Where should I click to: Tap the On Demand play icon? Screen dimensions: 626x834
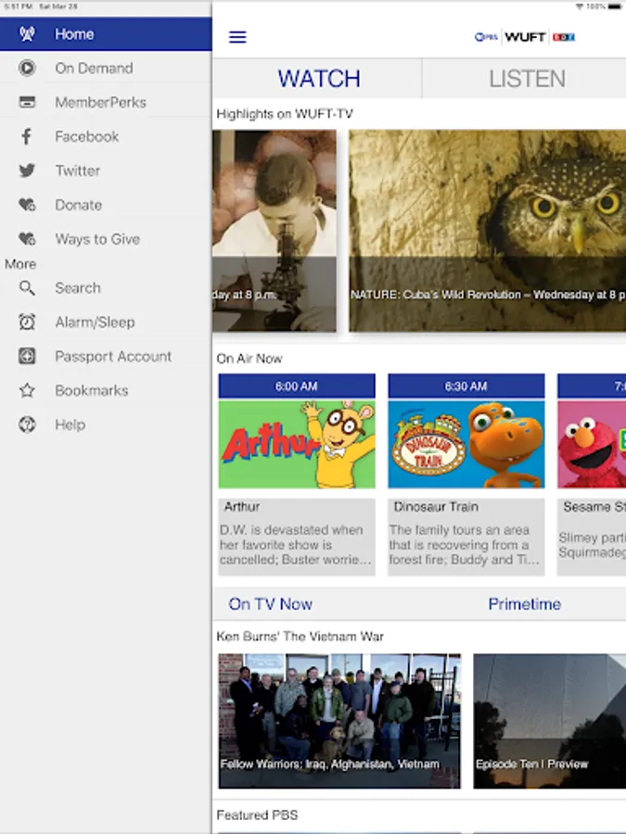pos(27,68)
